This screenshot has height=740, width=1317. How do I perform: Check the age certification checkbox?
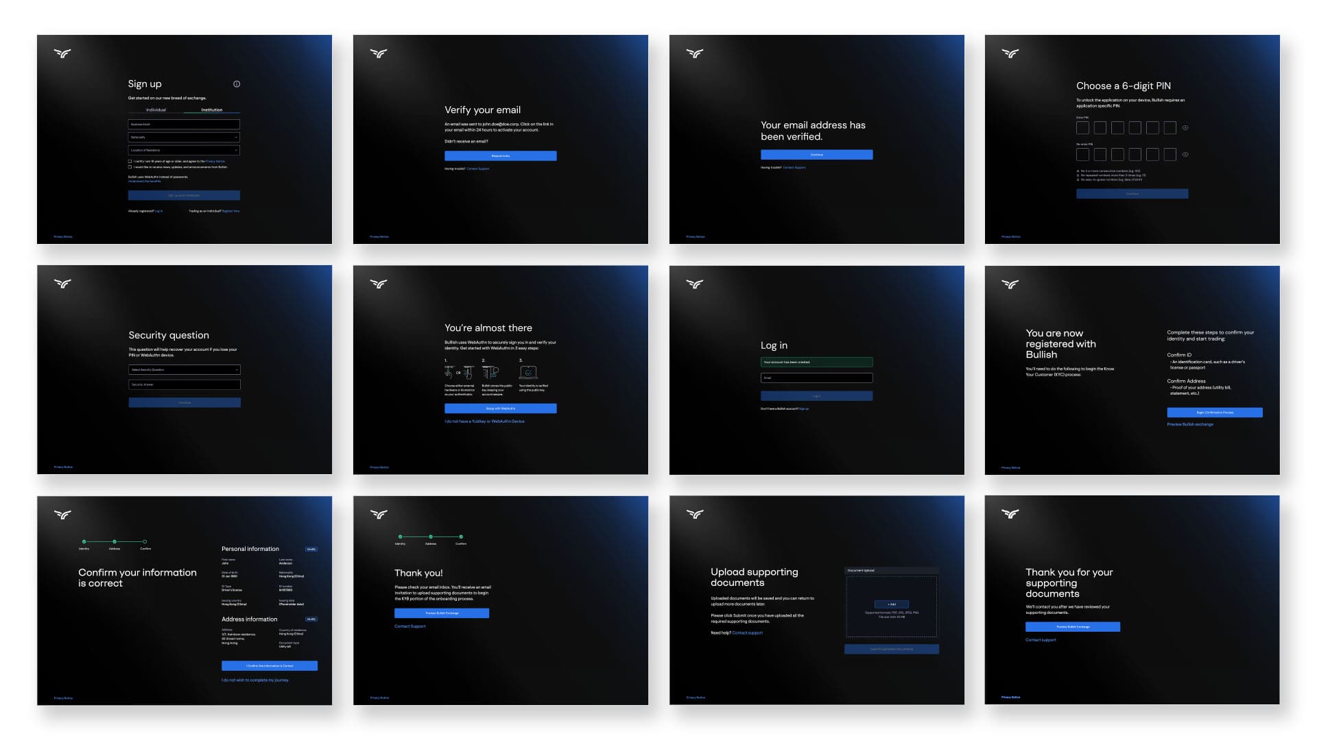130,162
